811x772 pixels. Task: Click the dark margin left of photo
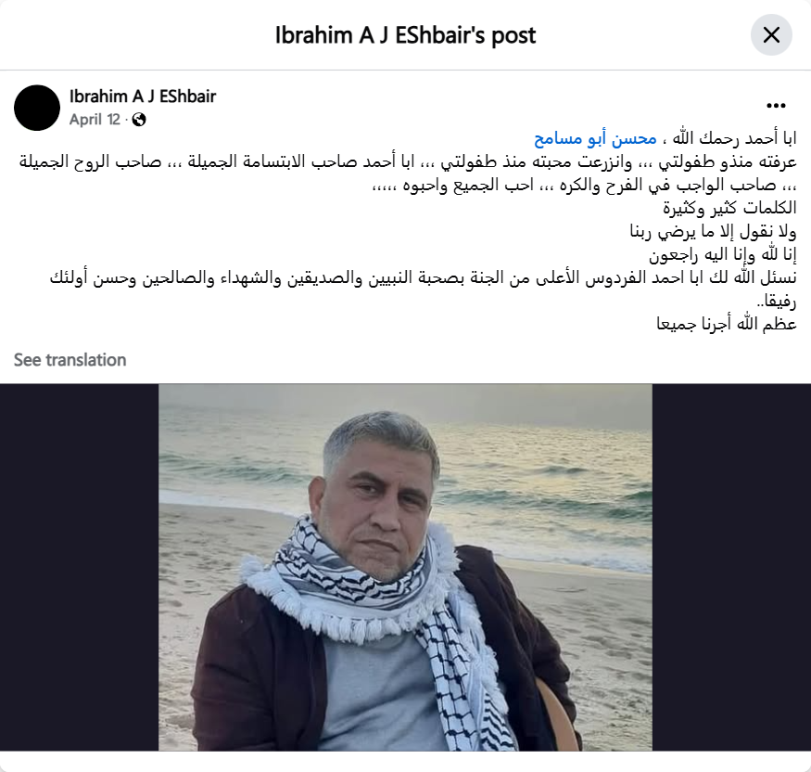point(79,567)
